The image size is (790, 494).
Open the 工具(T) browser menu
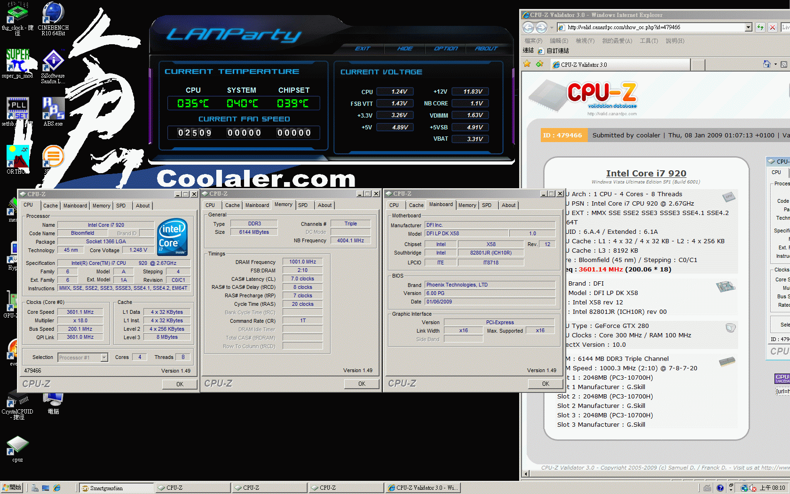(x=649, y=41)
